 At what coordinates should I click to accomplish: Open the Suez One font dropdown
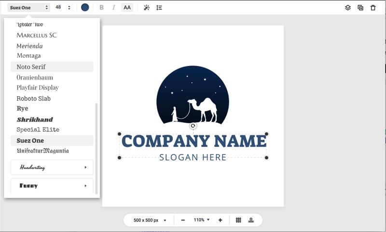29,8
